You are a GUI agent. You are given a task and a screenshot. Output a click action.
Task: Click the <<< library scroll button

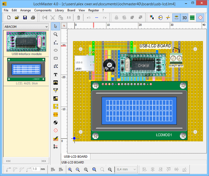pos(8,161)
